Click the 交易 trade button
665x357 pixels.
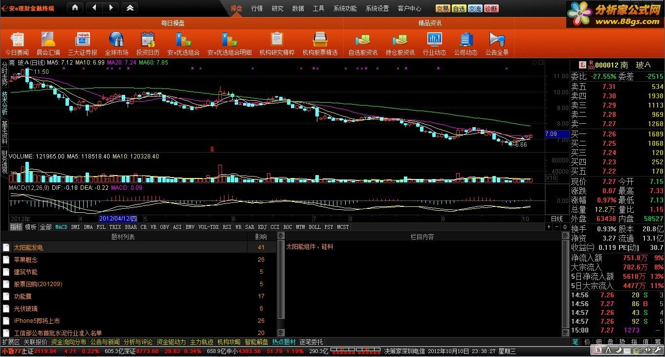[x=443, y=8]
